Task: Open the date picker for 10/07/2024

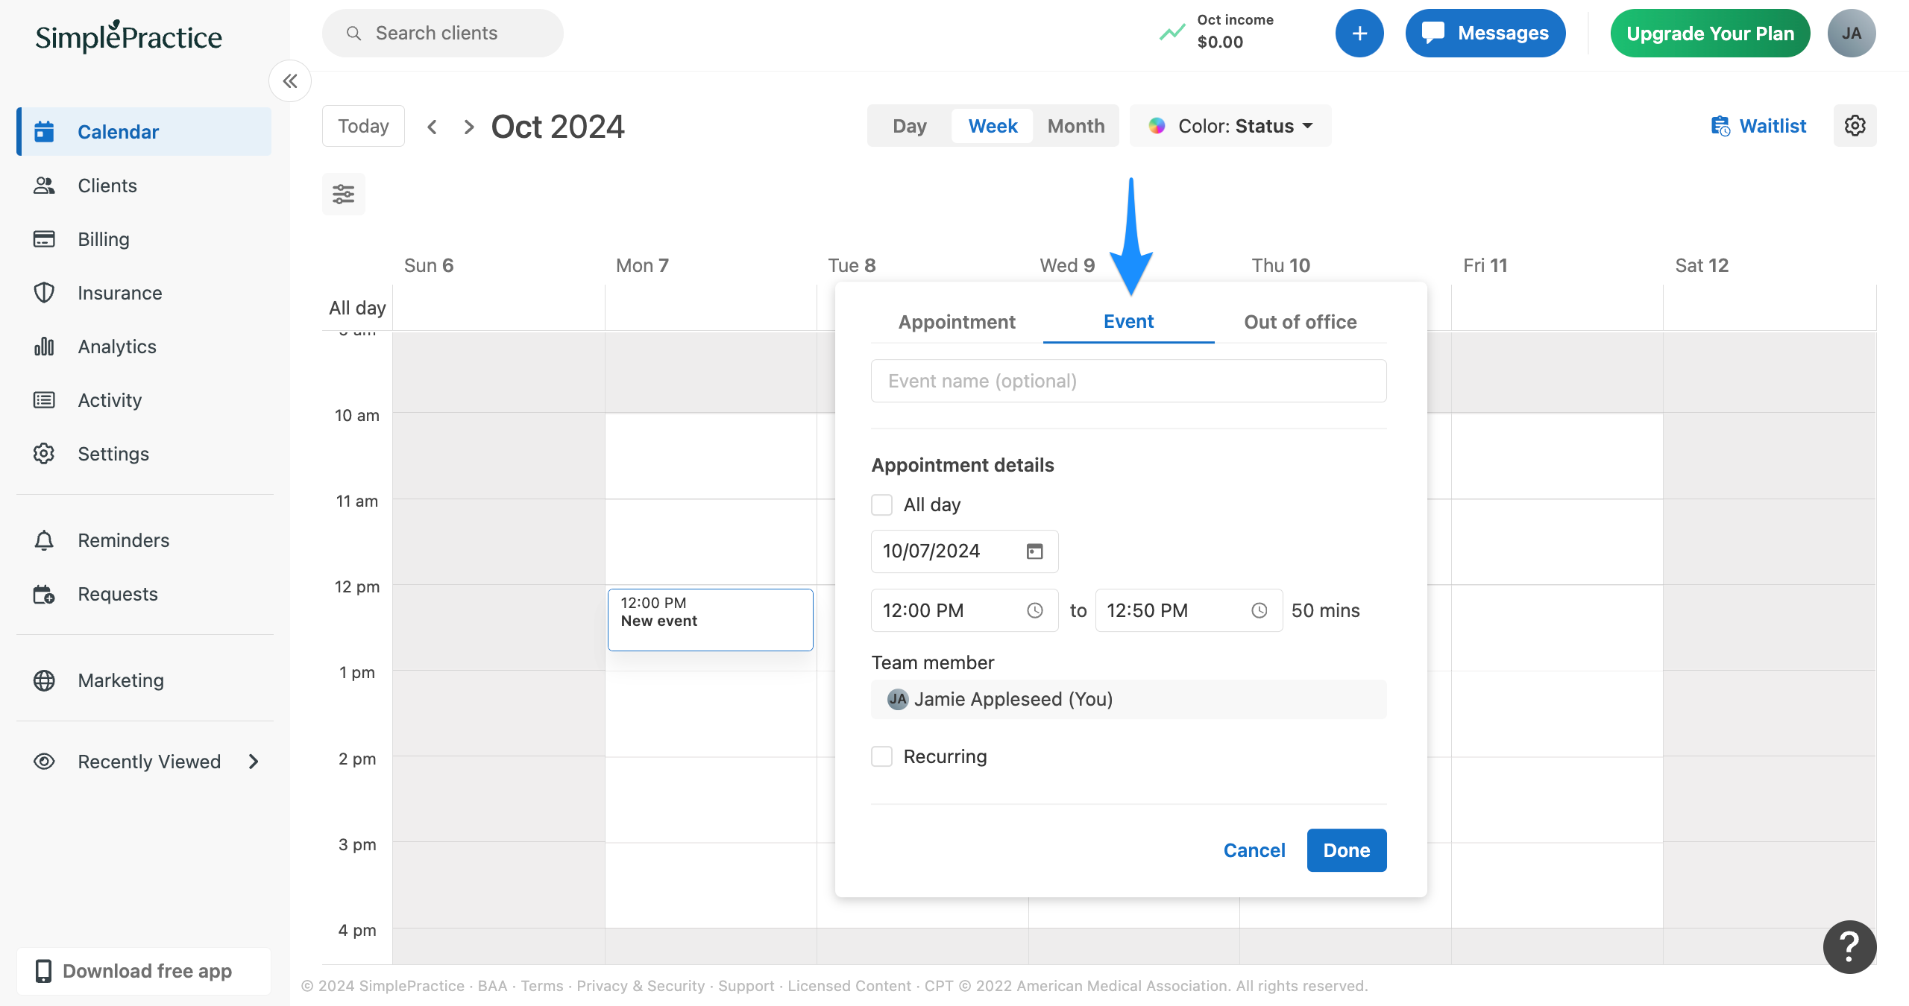Action: tap(1034, 551)
